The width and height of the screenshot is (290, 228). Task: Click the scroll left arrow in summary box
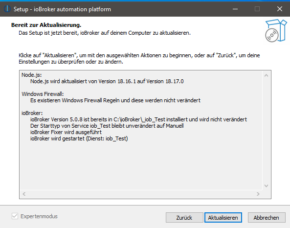click(x=24, y=194)
